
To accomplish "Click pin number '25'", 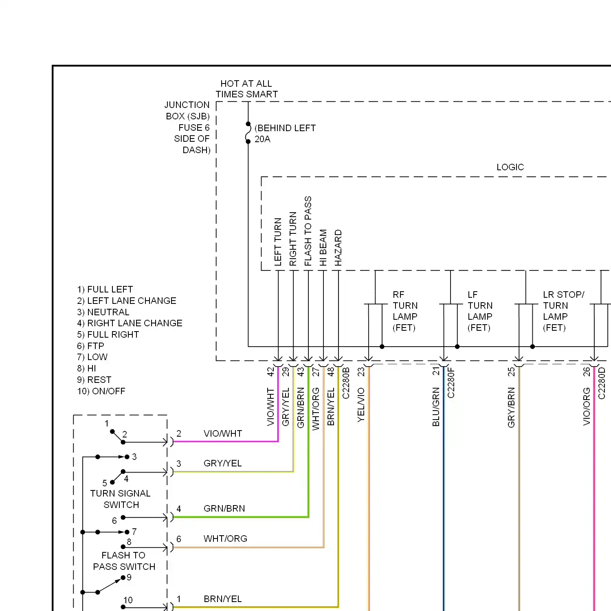I will [511, 372].
